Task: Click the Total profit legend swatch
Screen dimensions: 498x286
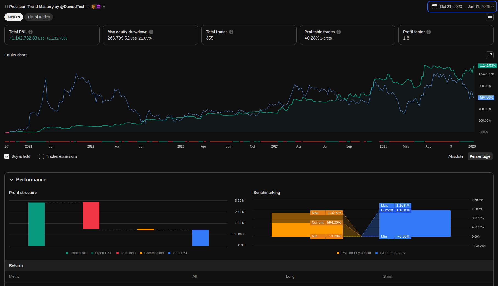Action: [67, 253]
